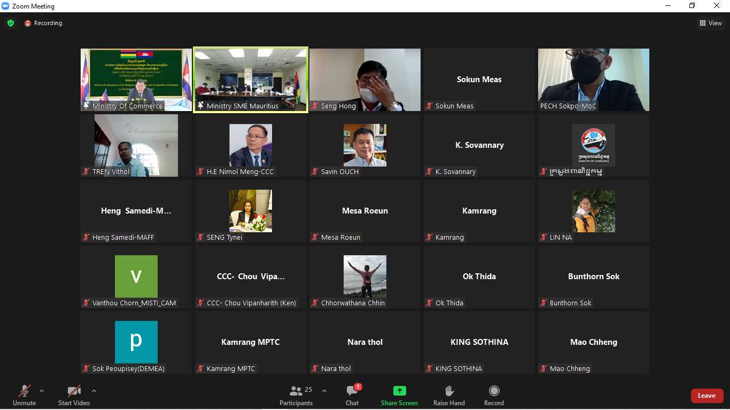
Task: Click the red Recording indicator
Action: pos(43,23)
